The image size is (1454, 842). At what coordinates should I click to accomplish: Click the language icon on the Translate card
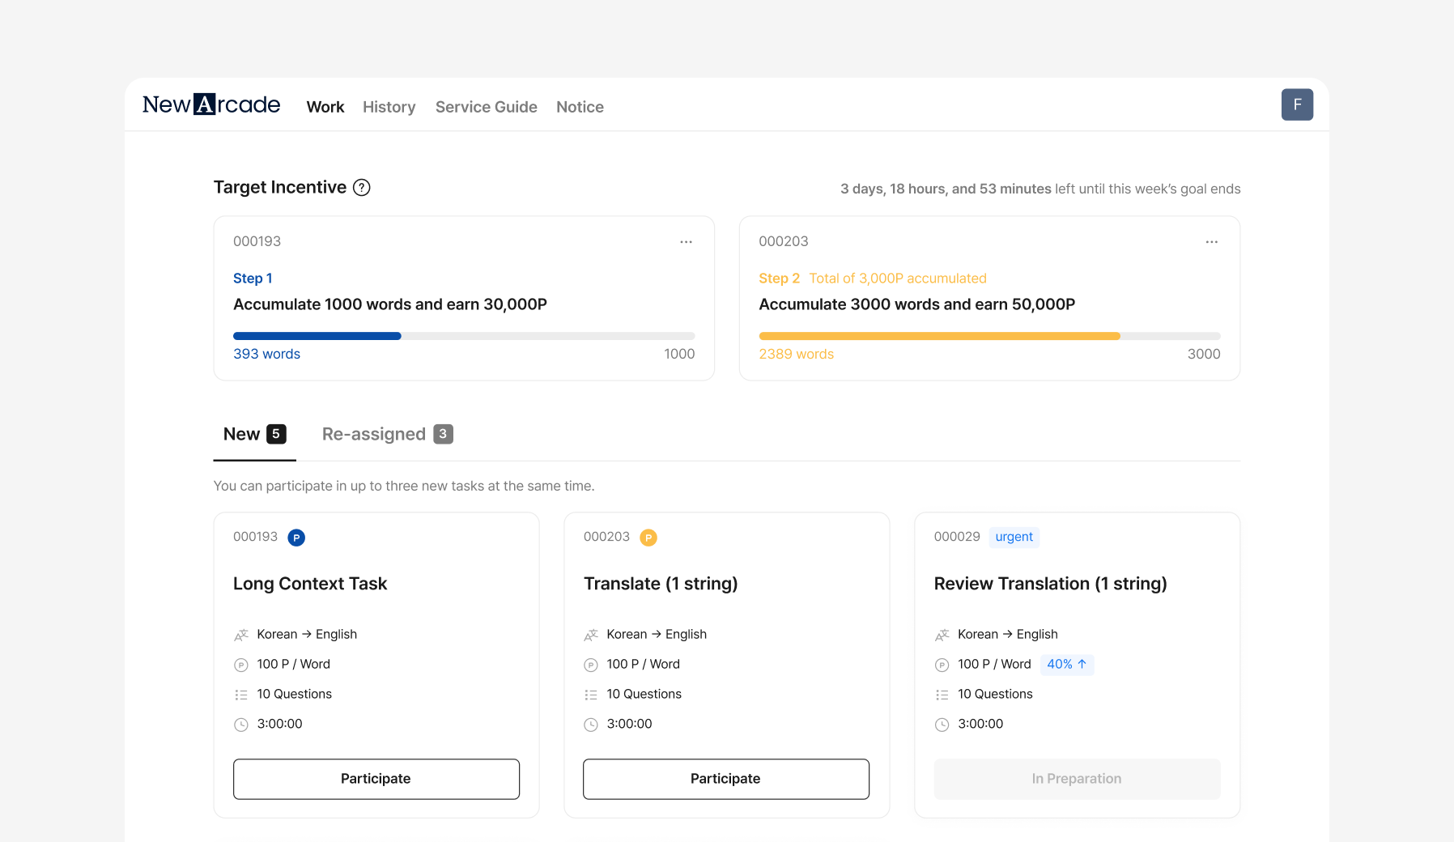591,635
